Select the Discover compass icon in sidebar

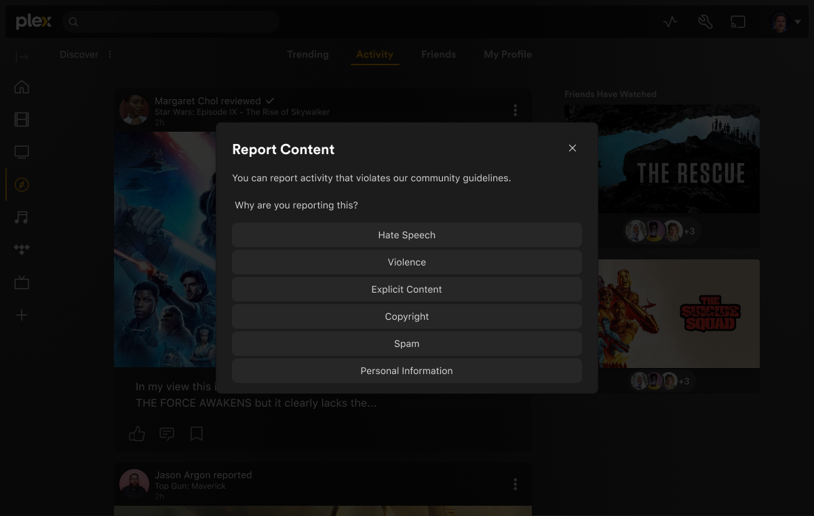22,185
